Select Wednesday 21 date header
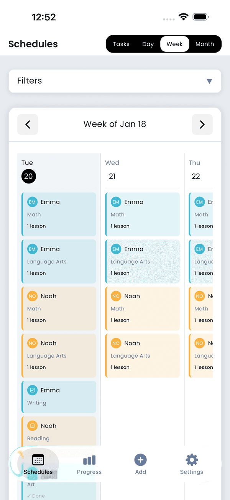230x500 pixels. pos(112,176)
